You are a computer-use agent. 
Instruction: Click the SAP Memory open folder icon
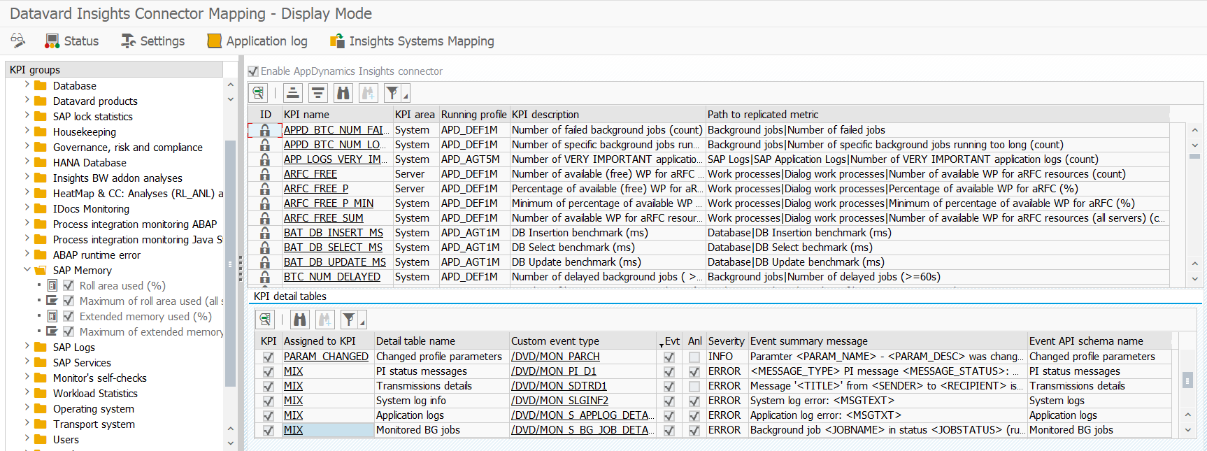[41, 270]
